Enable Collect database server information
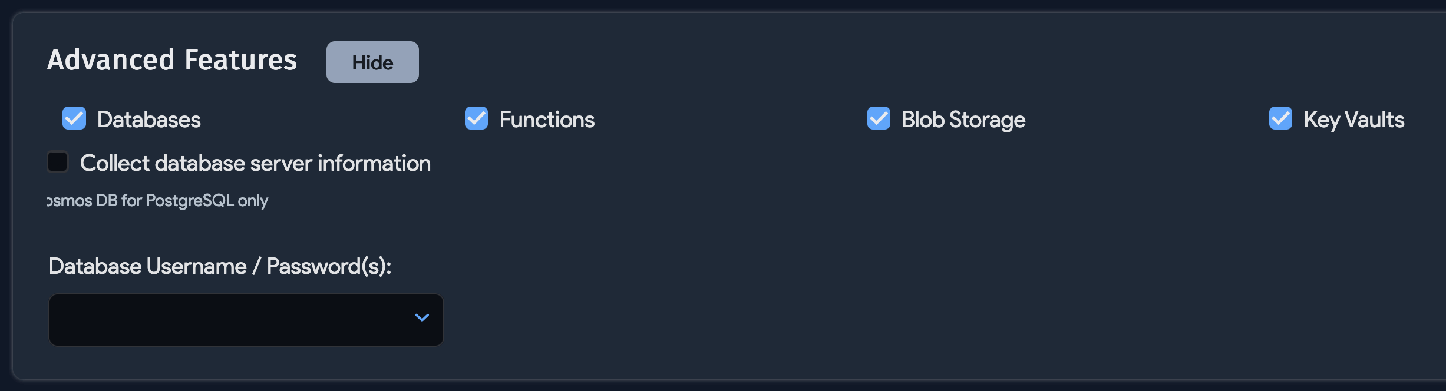Image resolution: width=1446 pixels, height=391 pixels. [x=57, y=161]
